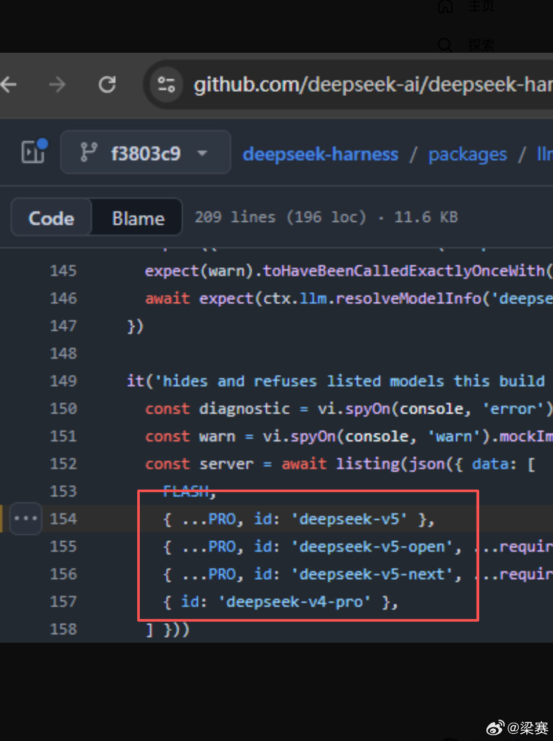Select line number 152
This screenshot has width=553, height=741.
pyautogui.click(x=63, y=464)
